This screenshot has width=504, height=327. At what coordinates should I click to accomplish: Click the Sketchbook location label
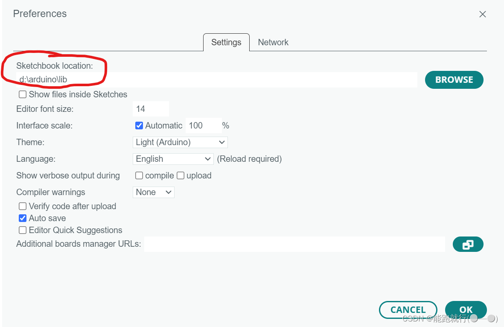(55, 66)
